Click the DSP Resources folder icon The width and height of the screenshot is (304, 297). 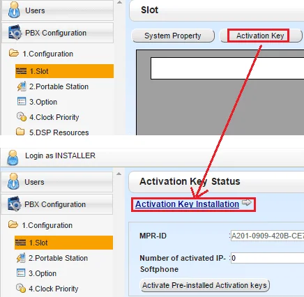click(20, 132)
